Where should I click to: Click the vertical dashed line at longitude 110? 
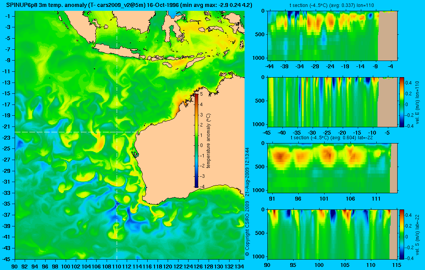117,135
